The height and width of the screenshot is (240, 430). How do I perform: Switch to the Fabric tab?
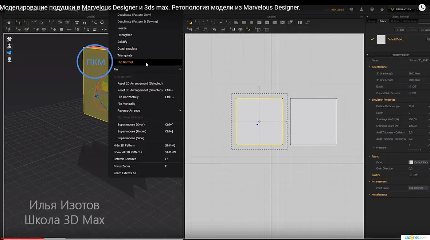coord(383,22)
